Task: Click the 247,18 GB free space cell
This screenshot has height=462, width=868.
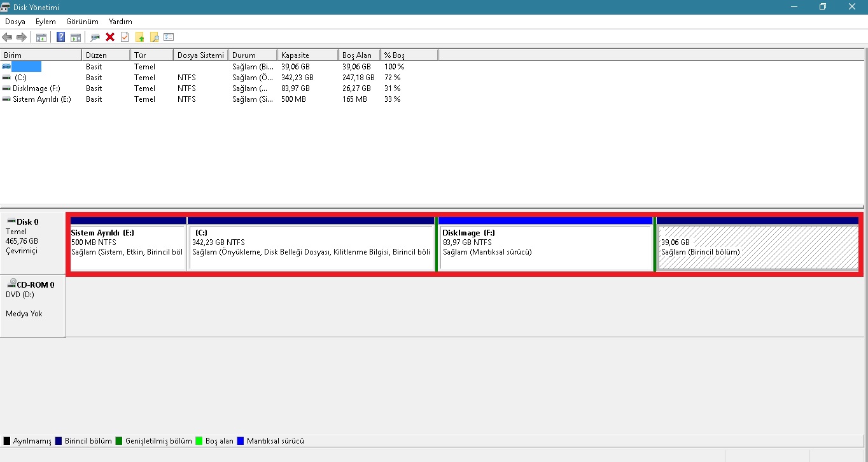Action: (358, 77)
